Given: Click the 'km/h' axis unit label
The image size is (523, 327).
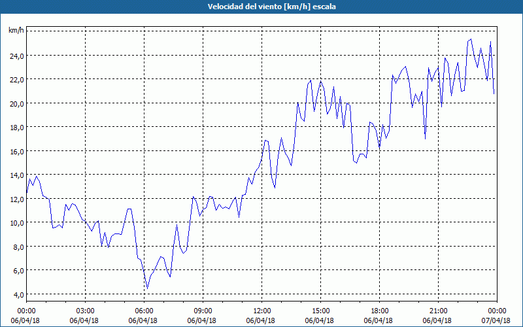Looking at the screenshot, I should 16,31.
